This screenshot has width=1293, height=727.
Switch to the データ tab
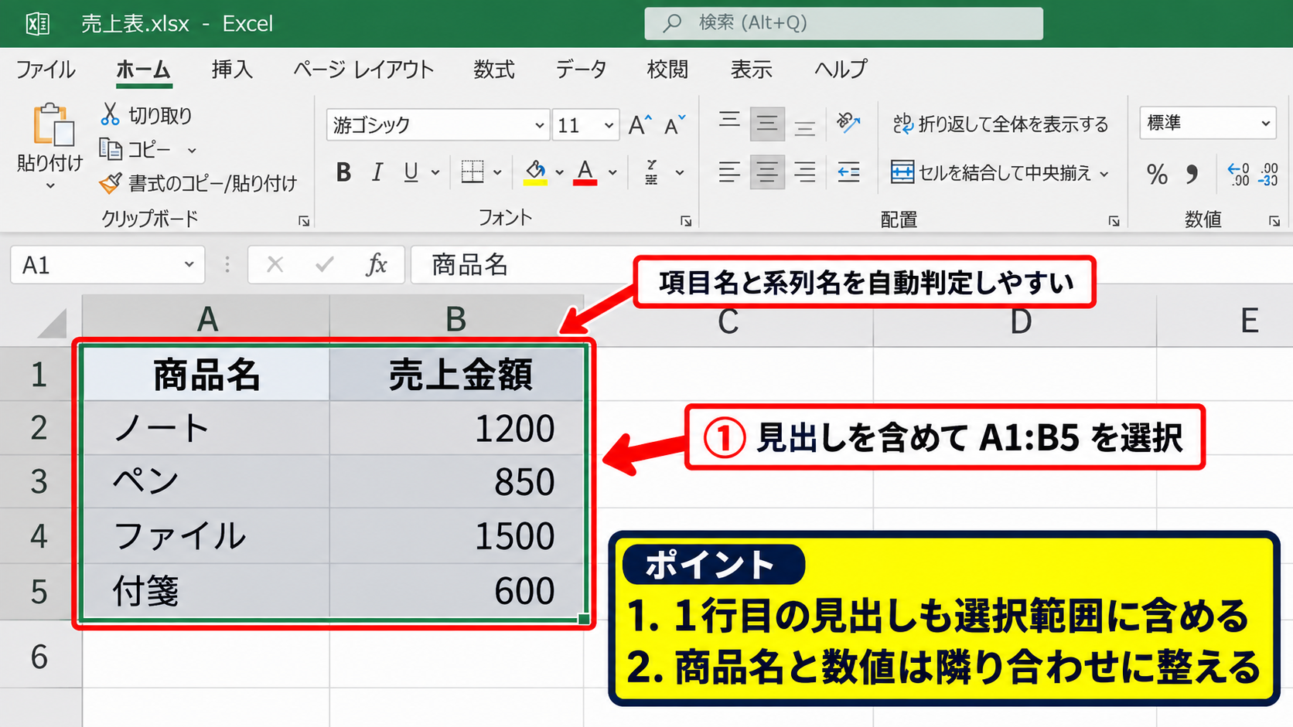581,70
